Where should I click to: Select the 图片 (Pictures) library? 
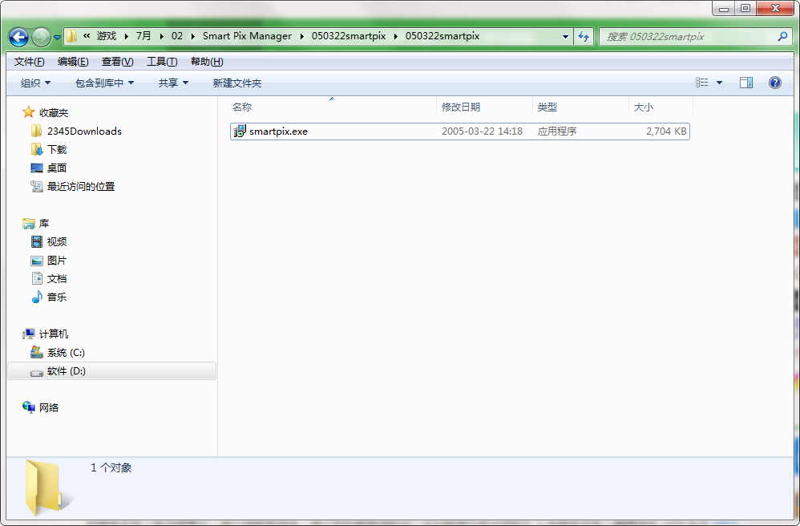pyautogui.click(x=56, y=260)
